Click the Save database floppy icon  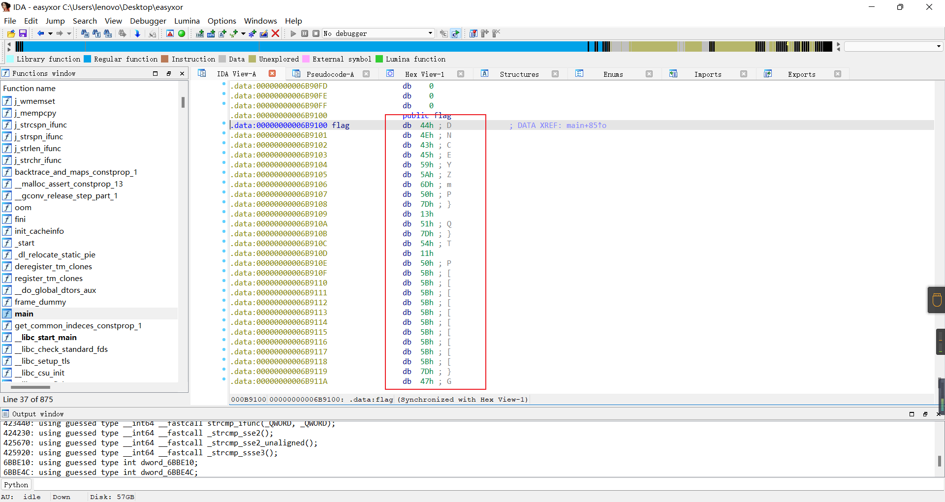23,33
